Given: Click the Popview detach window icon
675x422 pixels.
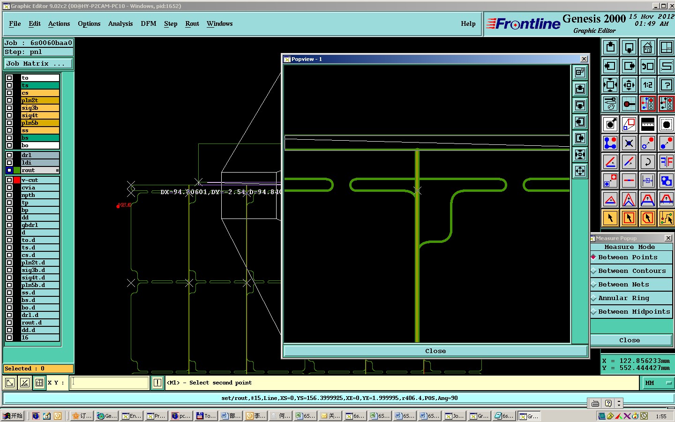Looking at the screenshot, I should [x=580, y=73].
